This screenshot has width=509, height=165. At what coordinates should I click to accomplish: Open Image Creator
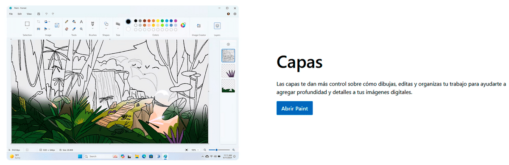coord(199,26)
